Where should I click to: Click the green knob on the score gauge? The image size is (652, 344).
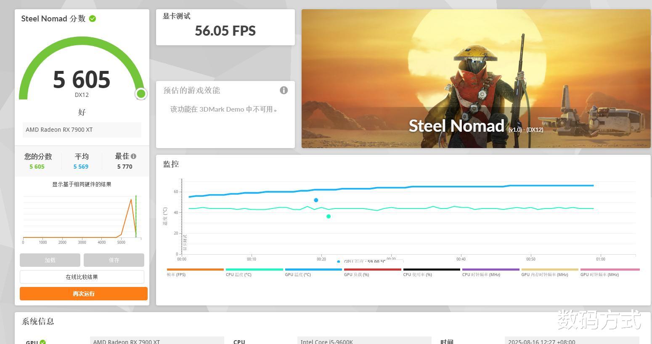tap(141, 94)
